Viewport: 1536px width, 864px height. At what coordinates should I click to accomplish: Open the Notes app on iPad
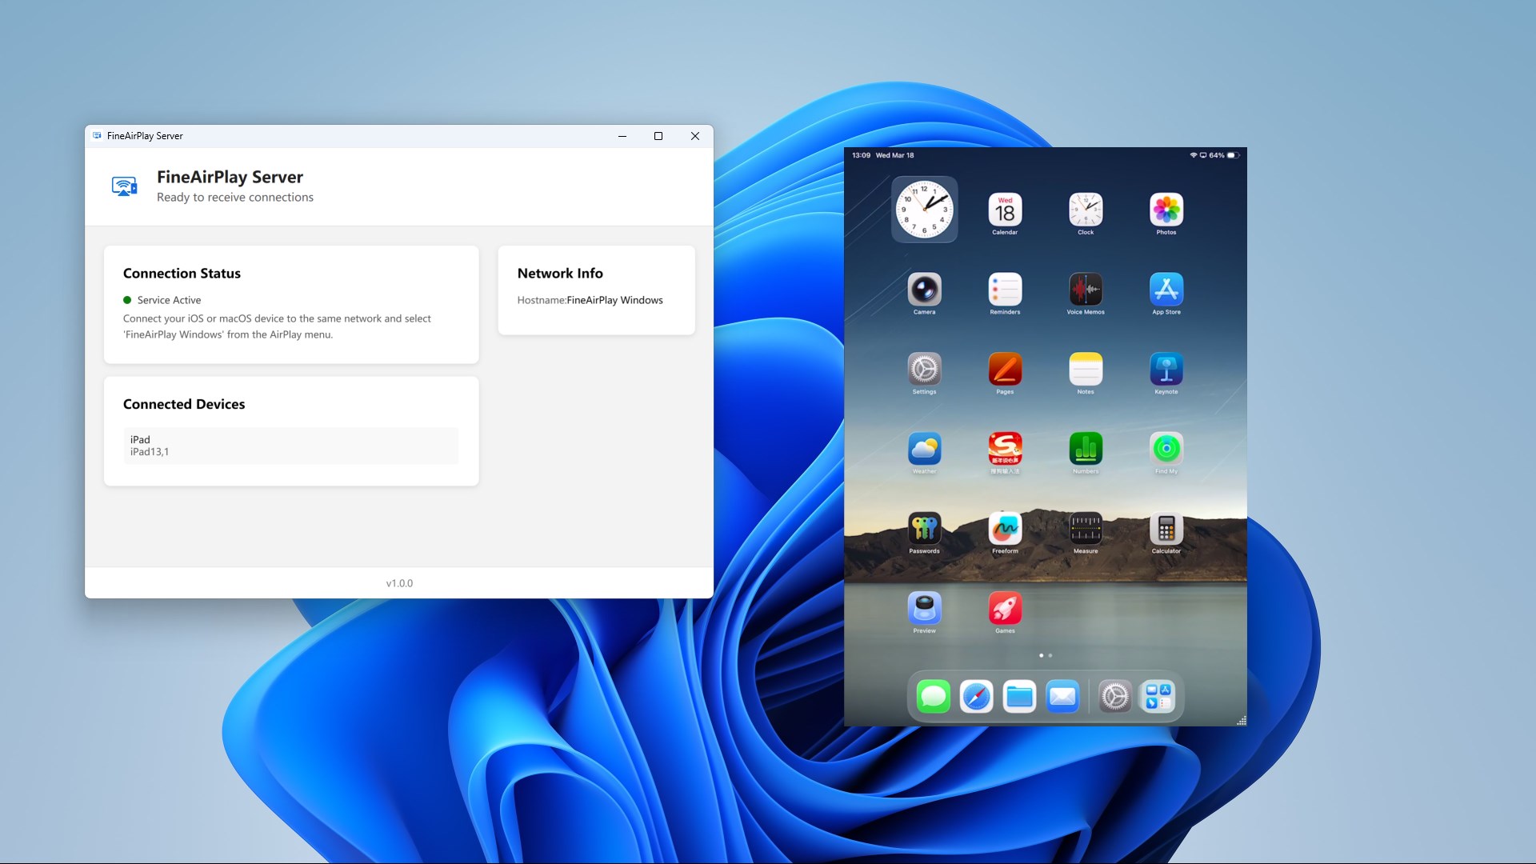pos(1086,369)
